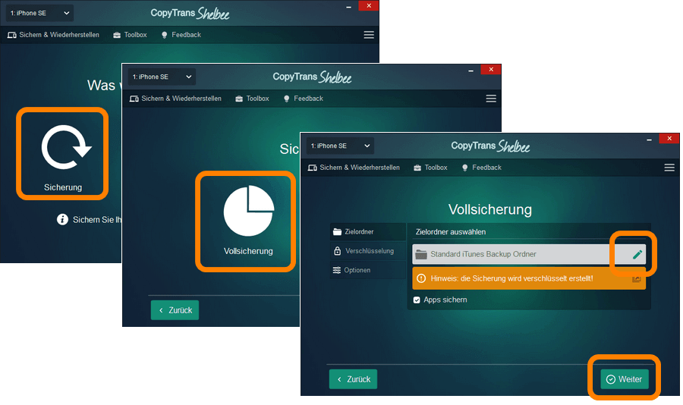The image size is (683, 405).
Task: Open hamburger menu in back window
Action: (369, 35)
